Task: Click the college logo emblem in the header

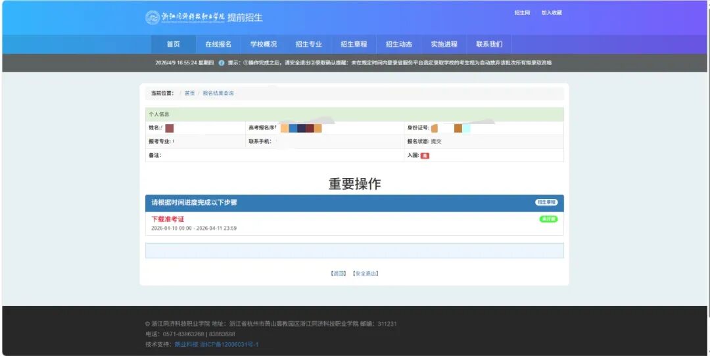Action: point(153,18)
